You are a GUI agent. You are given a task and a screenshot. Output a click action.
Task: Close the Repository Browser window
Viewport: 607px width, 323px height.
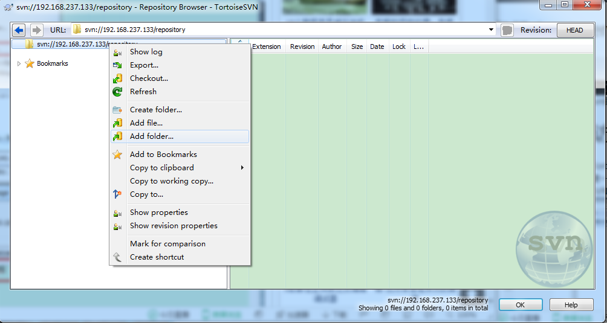click(x=587, y=4)
